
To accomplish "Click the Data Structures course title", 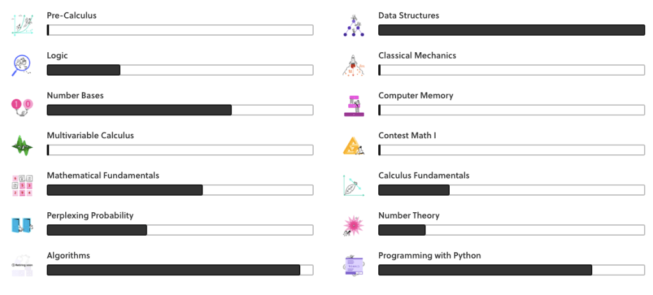I will [x=408, y=15].
